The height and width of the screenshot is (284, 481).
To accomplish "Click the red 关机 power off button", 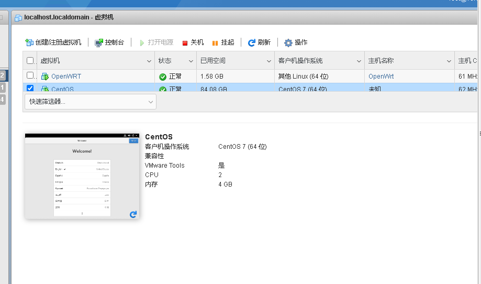I will 193,42.
